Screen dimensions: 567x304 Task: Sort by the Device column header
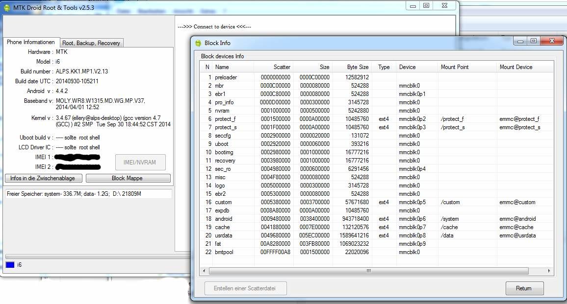click(x=417, y=67)
